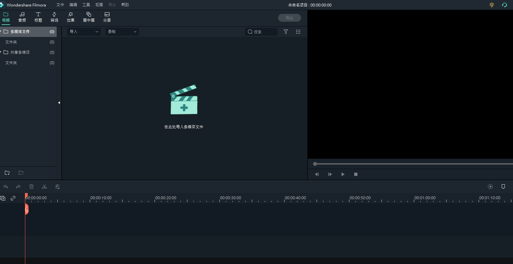Click the 导出 export button
Screen dimensions: 513x264
[x=289, y=18]
